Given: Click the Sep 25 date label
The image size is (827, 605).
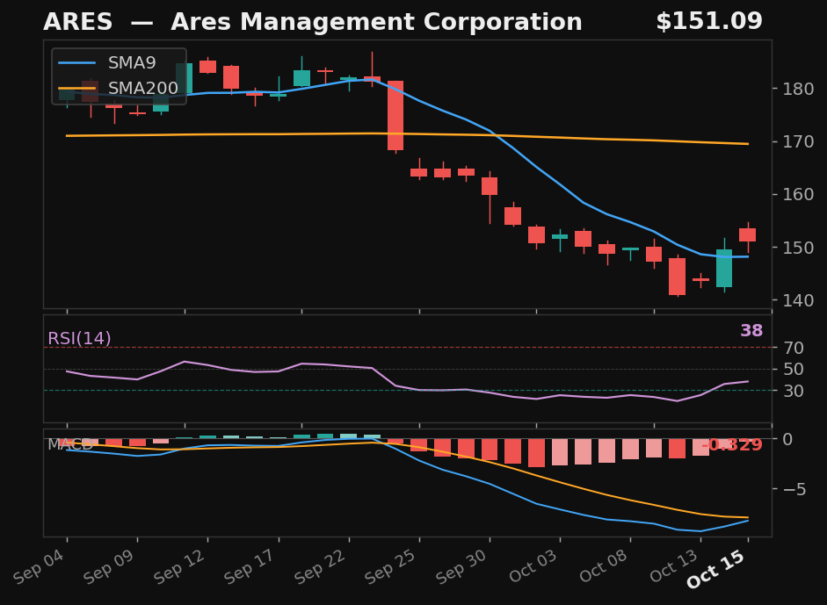Looking at the screenshot, I should [392, 566].
